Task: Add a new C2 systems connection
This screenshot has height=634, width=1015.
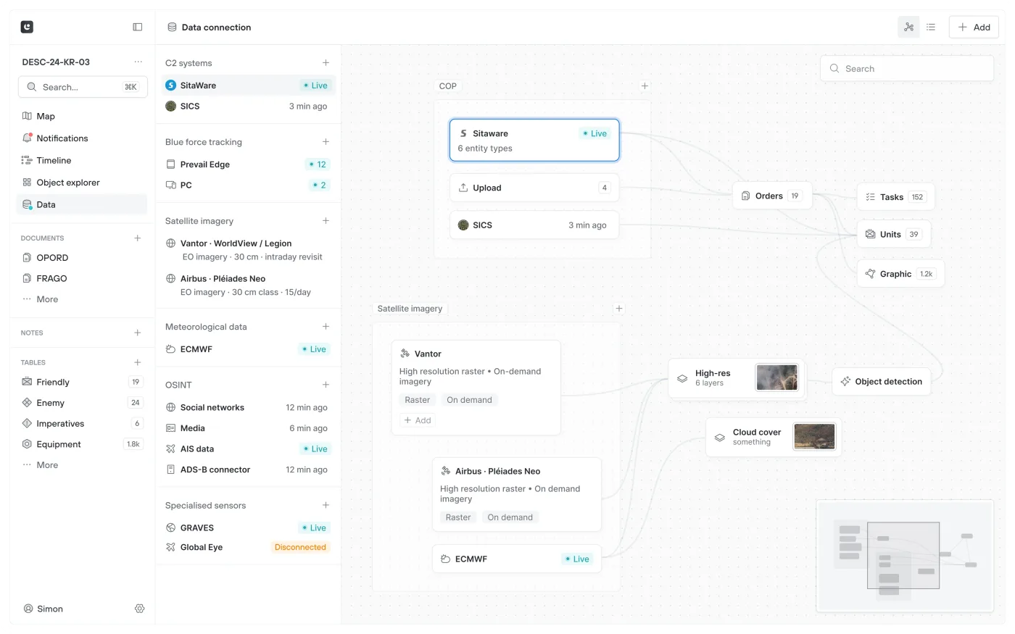Action: pyautogui.click(x=326, y=63)
